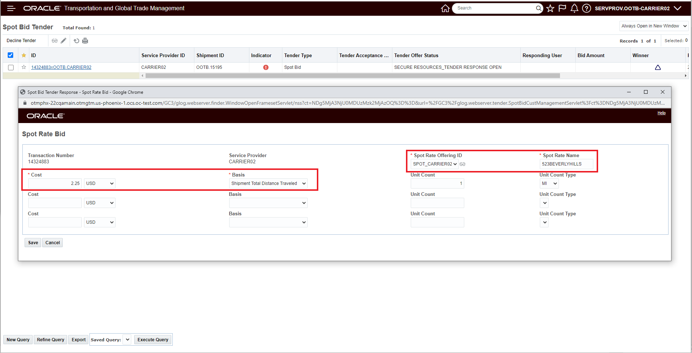Click the Refine Query button
692x353 pixels.
click(x=51, y=340)
